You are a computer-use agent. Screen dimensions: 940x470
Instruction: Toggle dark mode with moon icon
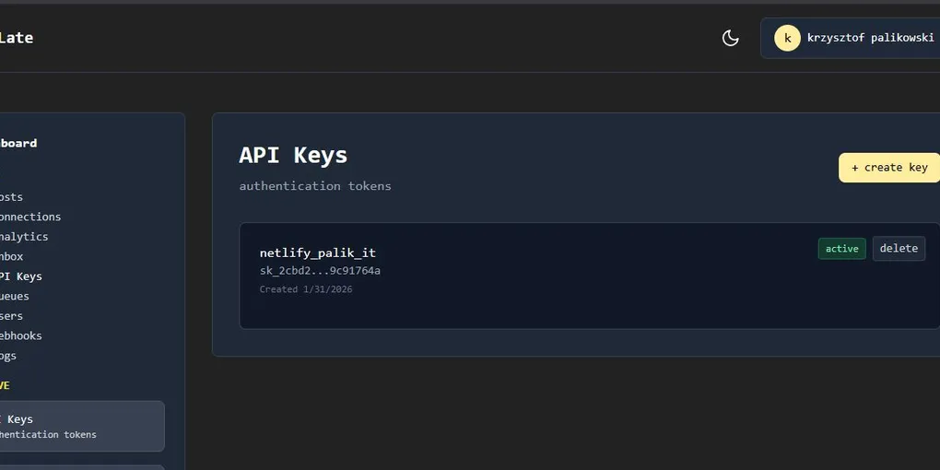(730, 39)
